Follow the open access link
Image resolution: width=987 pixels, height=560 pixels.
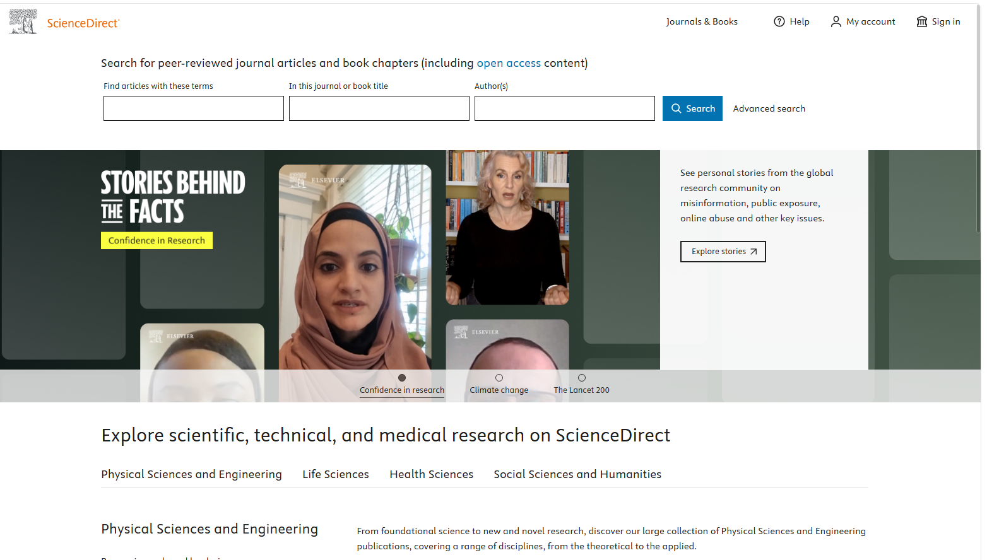click(x=509, y=62)
